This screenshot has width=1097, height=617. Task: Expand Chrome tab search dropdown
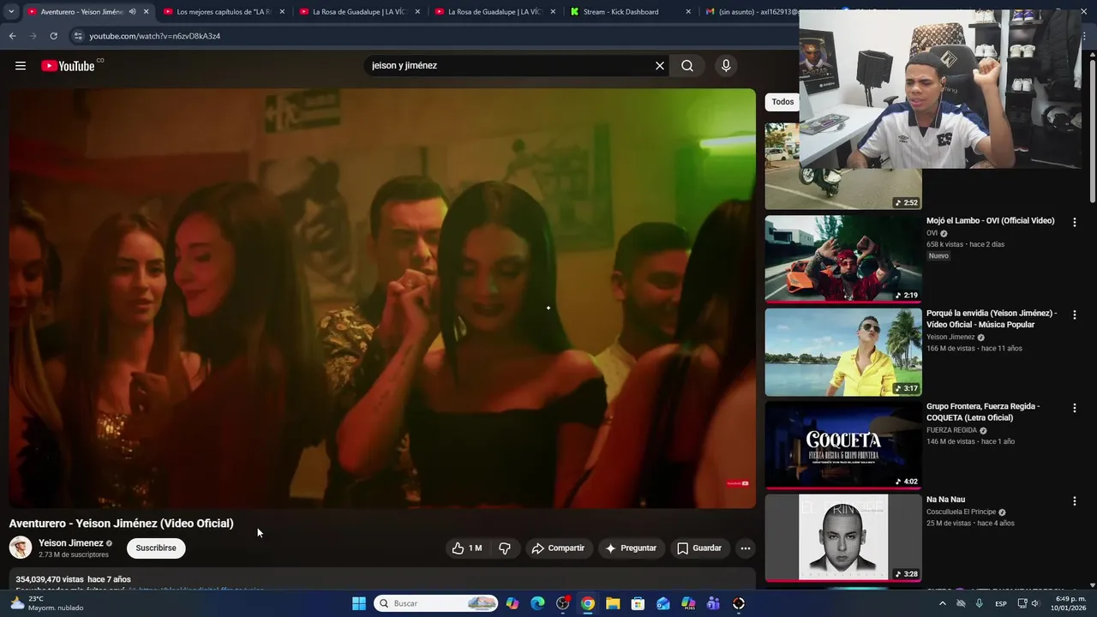[x=11, y=12]
